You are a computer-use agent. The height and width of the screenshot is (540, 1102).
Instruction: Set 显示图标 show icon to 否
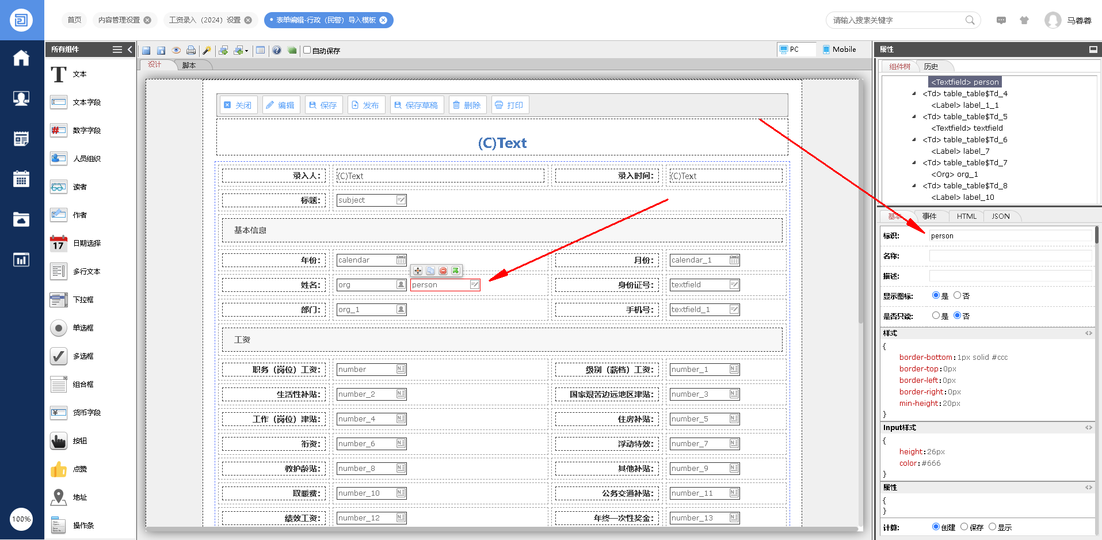click(x=957, y=295)
